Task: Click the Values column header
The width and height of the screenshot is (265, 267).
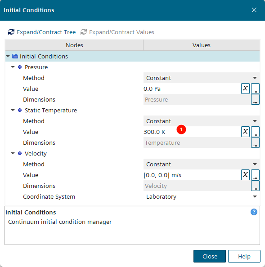Action: (x=202, y=45)
